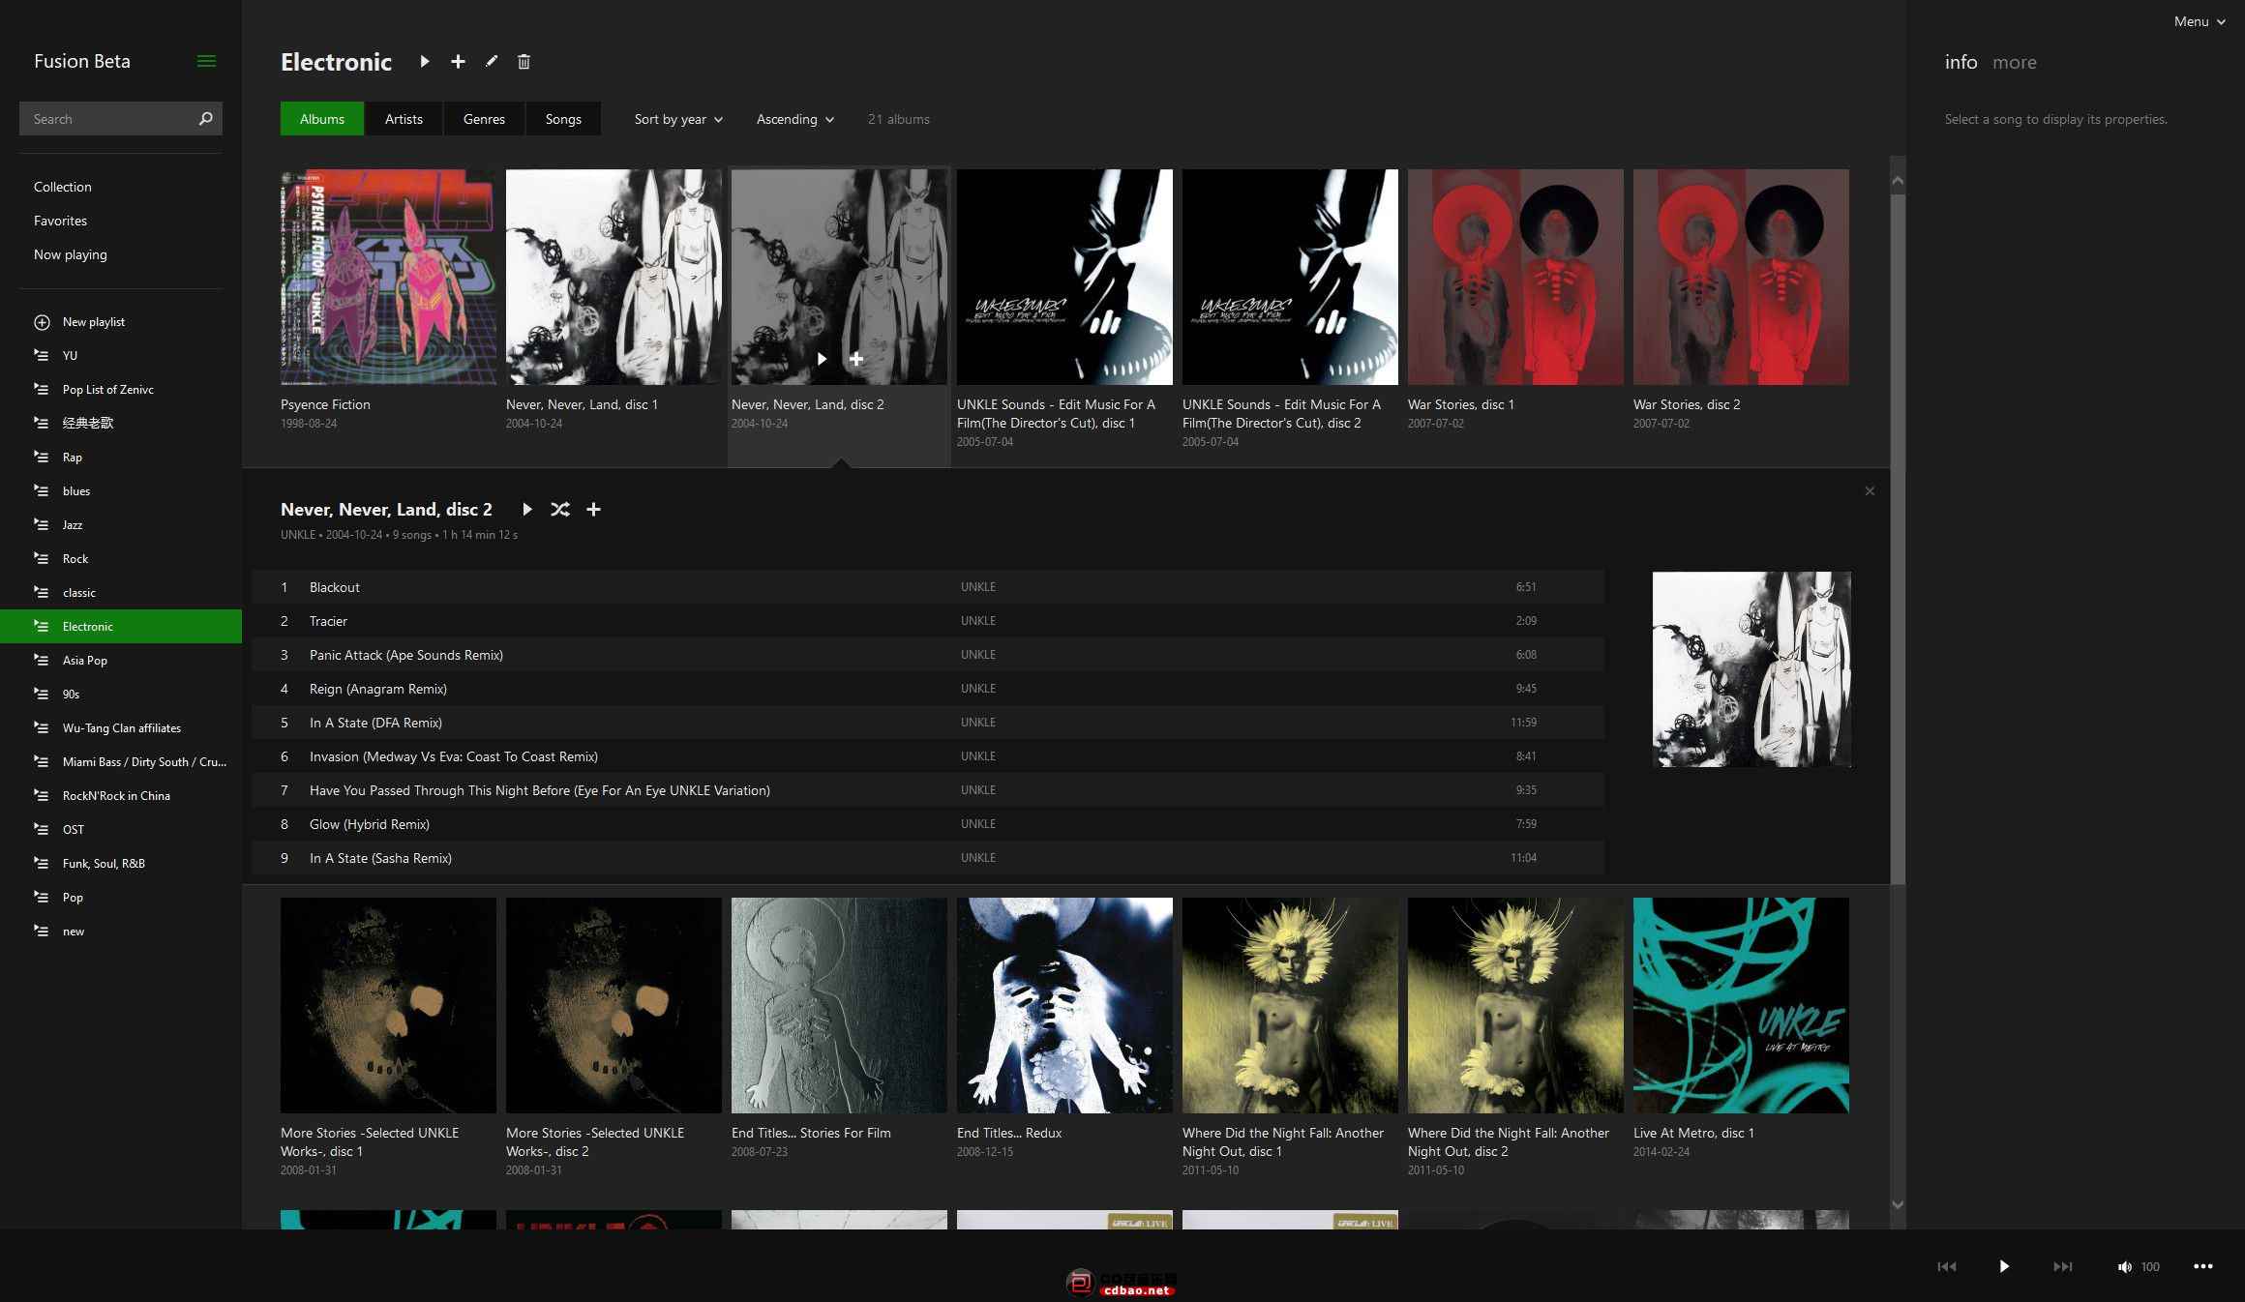Image resolution: width=2245 pixels, height=1302 pixels.
Task: Click play overlay on Never, Never, Land disc 2 cover
Action: pyautogui.click(x=822, y=359)
